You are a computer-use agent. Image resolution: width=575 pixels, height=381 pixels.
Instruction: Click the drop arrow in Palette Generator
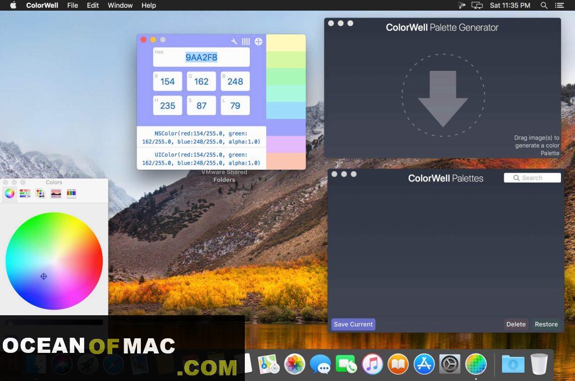(x=443, y=98)
